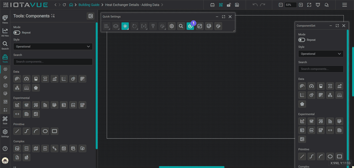The width and height of the screenshot is (354, 168).
Task: Open the Search sidebar panel
Action: click(x=5, y=45)
